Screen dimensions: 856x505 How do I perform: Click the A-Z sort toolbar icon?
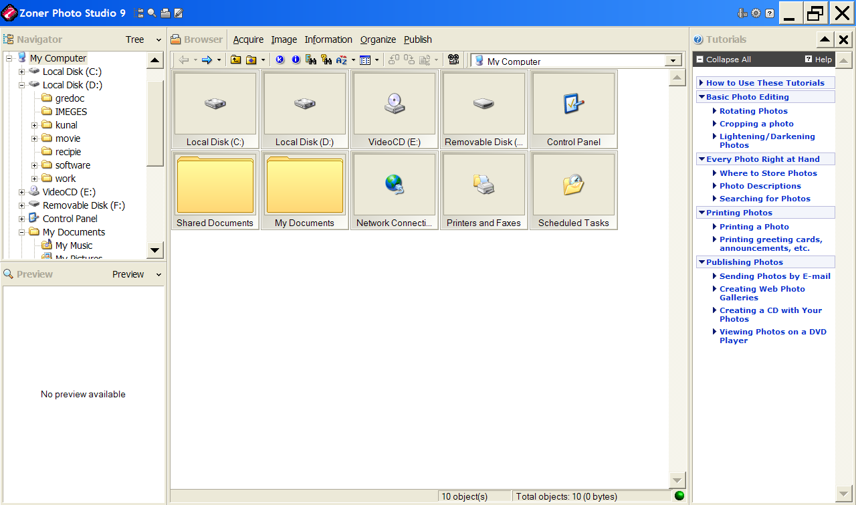click(342, 60)
